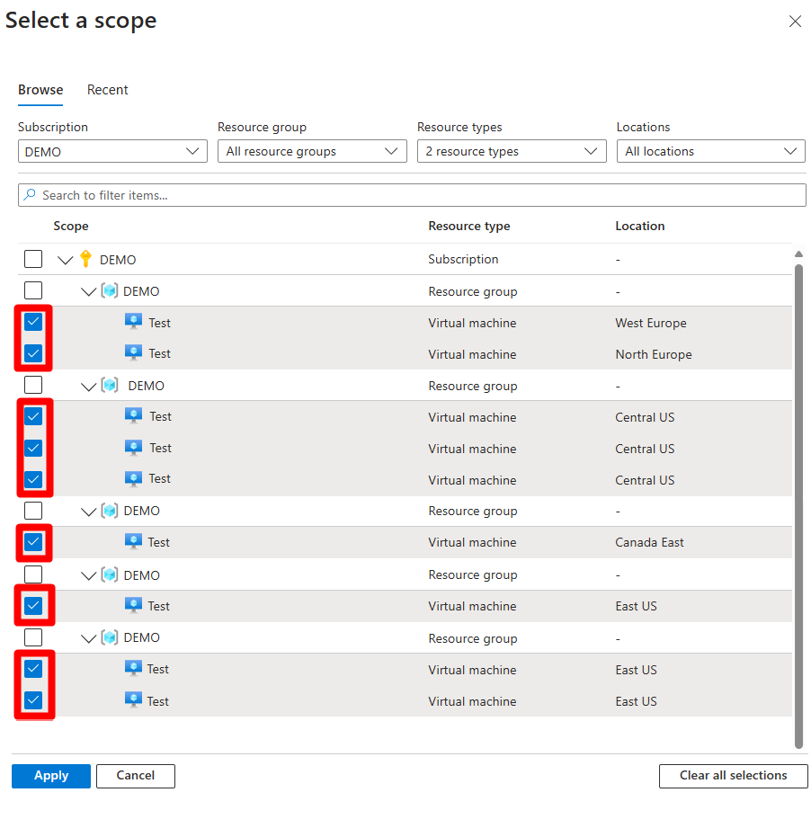This screenshot has height=828, width=811.
Task: Click resource group icon above West Europe VM
Action: point(110,291)
